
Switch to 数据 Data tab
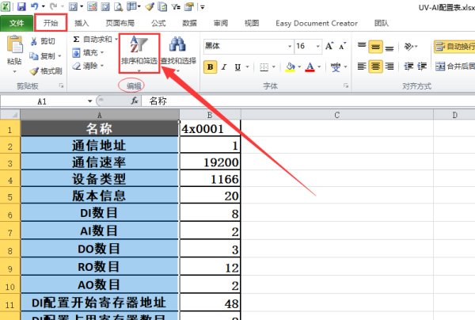(189, 23)
